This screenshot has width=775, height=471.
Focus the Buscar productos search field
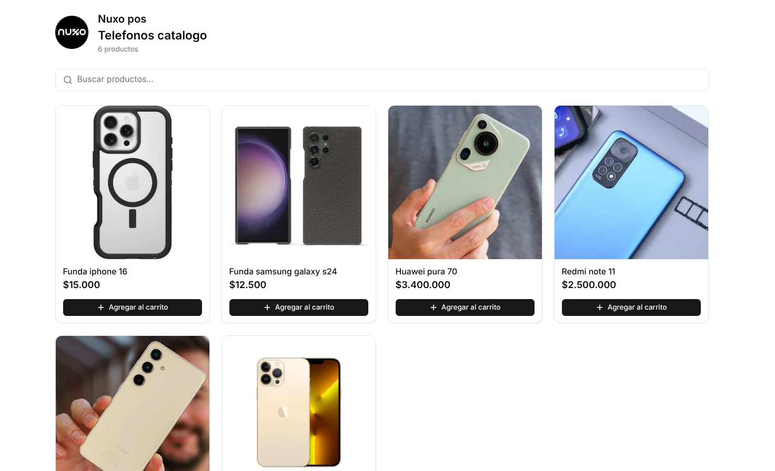tap(382, 79)
